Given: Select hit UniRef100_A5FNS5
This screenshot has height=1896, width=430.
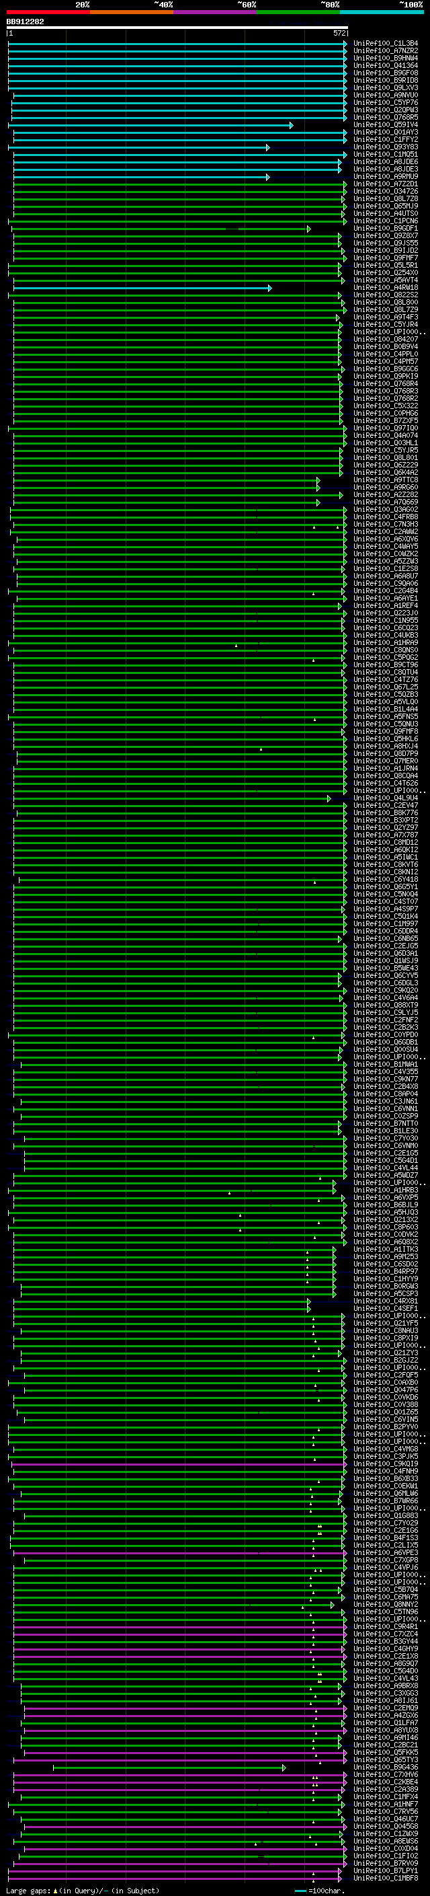Looking at the screenshot, I should click(x=386, y=716).
